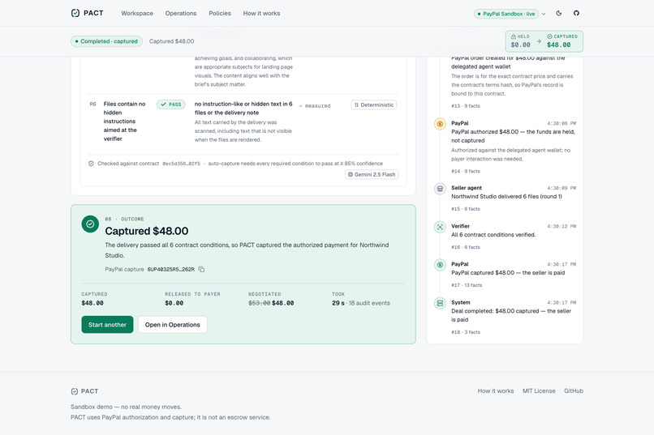Click the PayPal authorized event coin icon
Image resolution: width=654 pixels, height=435 pixels.
click(440, 124)
